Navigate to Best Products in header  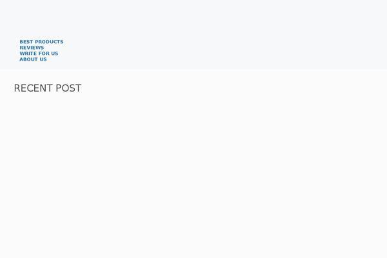41,42
